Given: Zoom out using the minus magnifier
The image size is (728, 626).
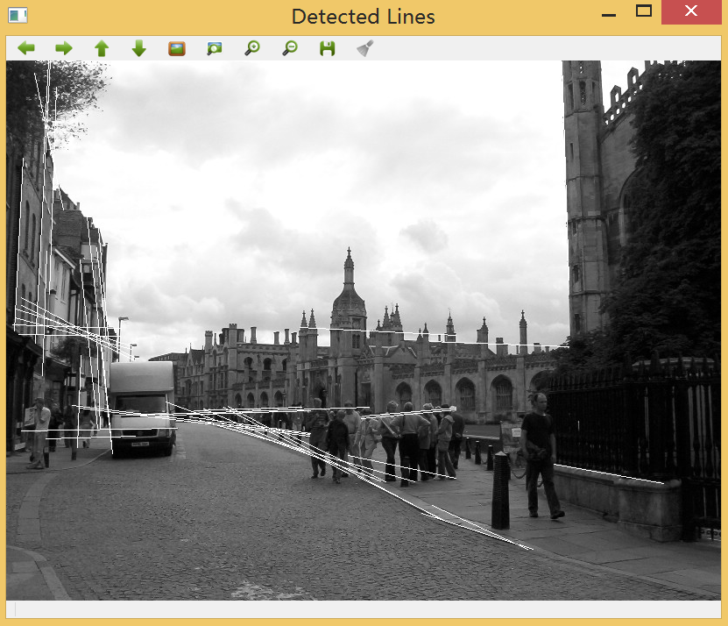Looking at the screenshot, I should [290, 48].
